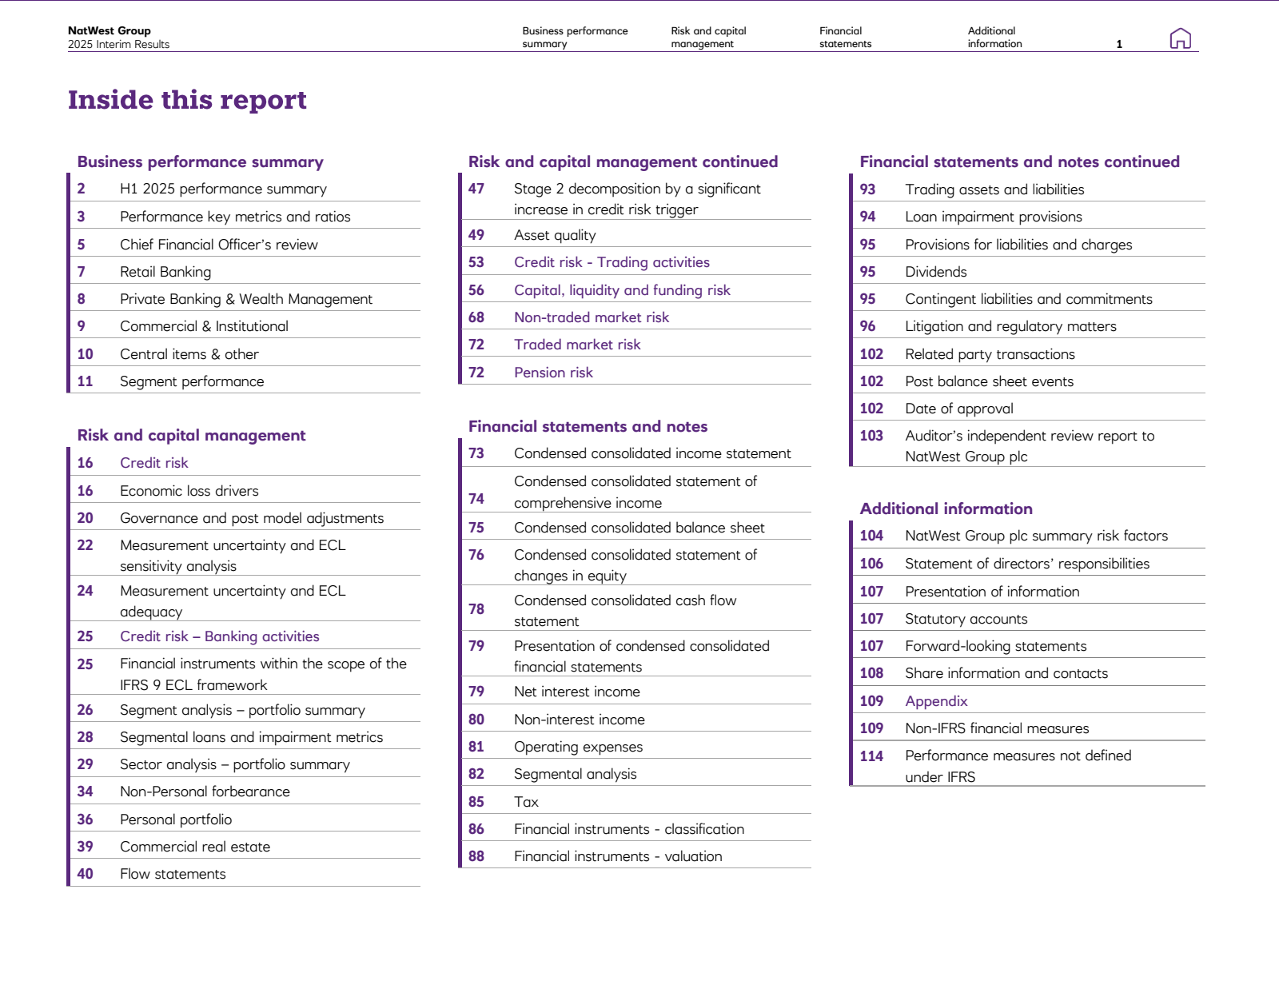Jump to Retail Banking section
The height and width of the screenshot is (1005, 1279).
(x=165, y=272)
